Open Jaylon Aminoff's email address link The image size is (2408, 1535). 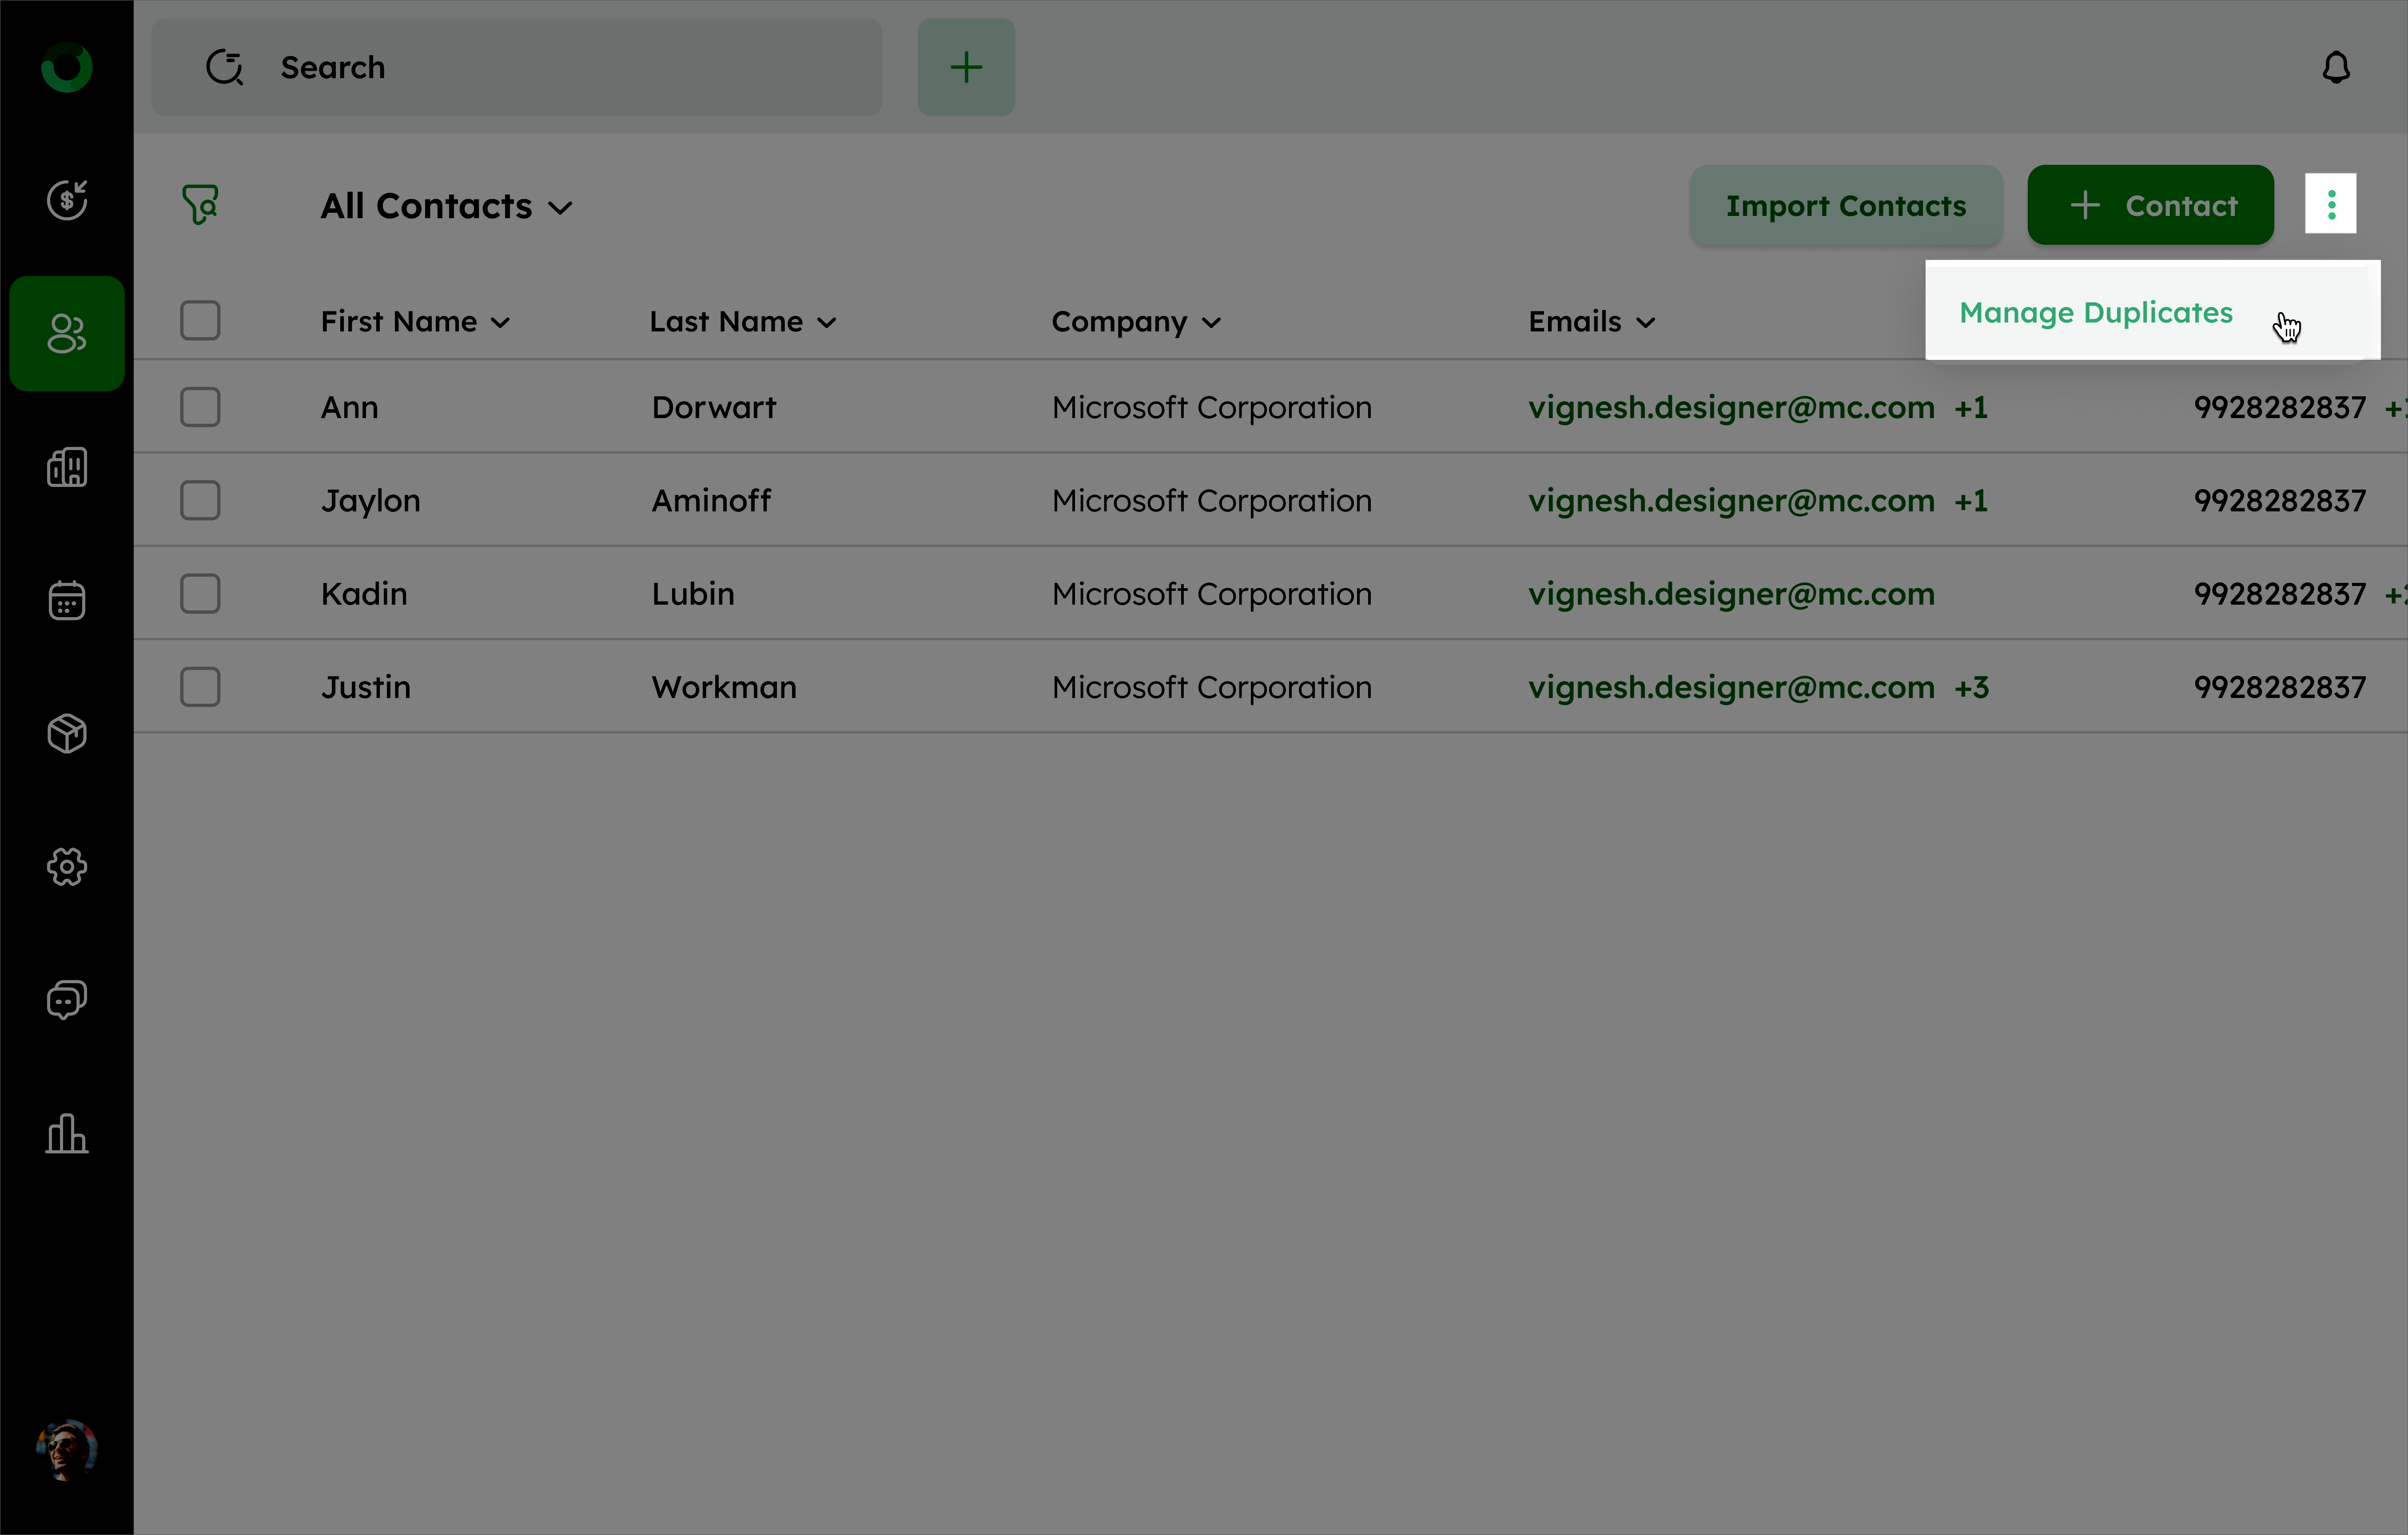(x=1731, y=501)
